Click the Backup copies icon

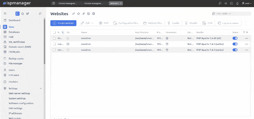point(5,58)
